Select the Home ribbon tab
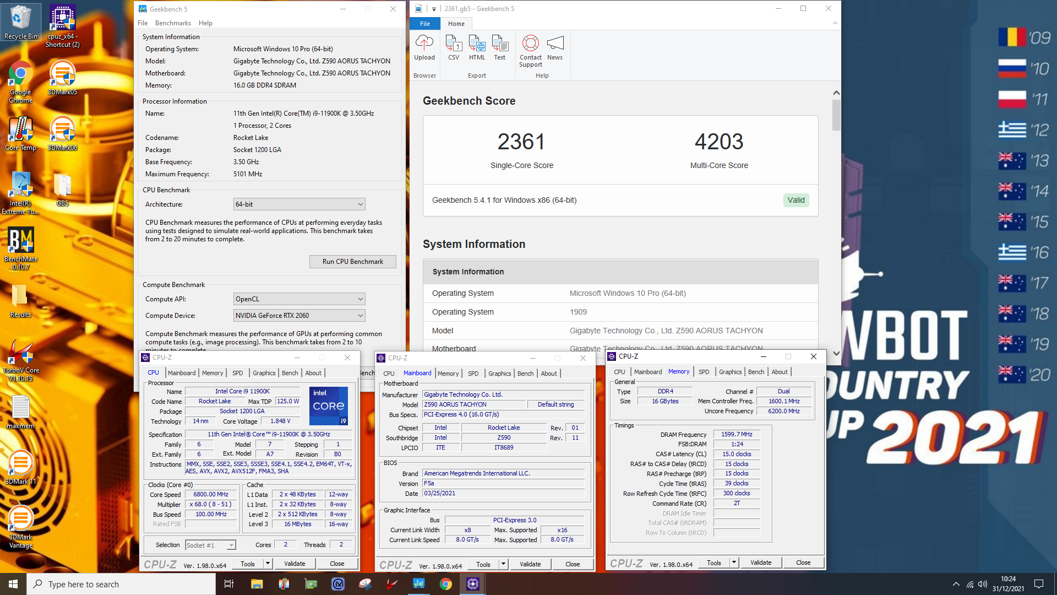The width and height of the screenshot is (1057, 595). (x=456, y=24)
